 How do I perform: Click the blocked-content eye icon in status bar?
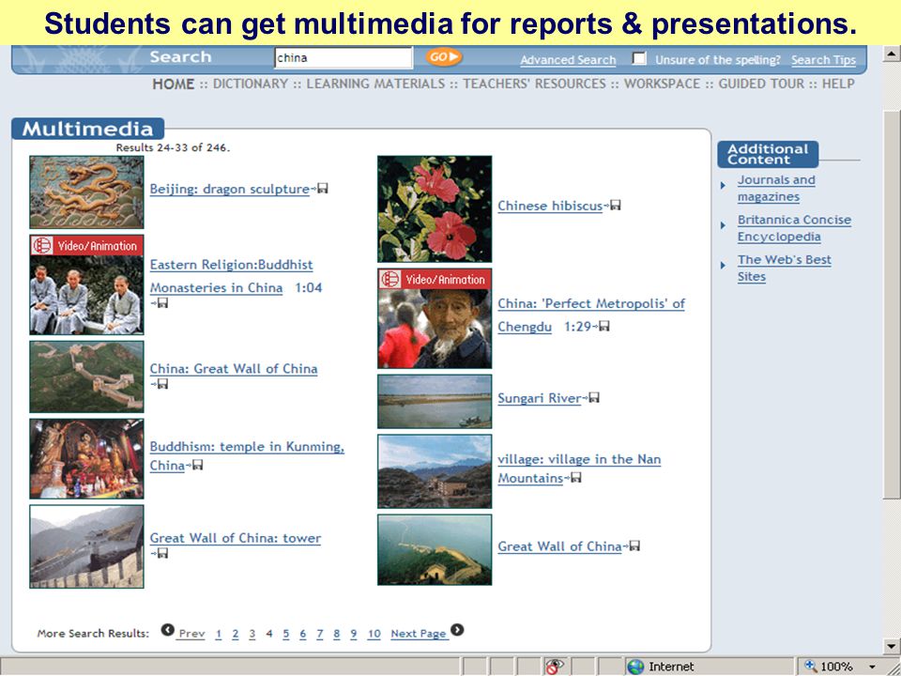555,667
